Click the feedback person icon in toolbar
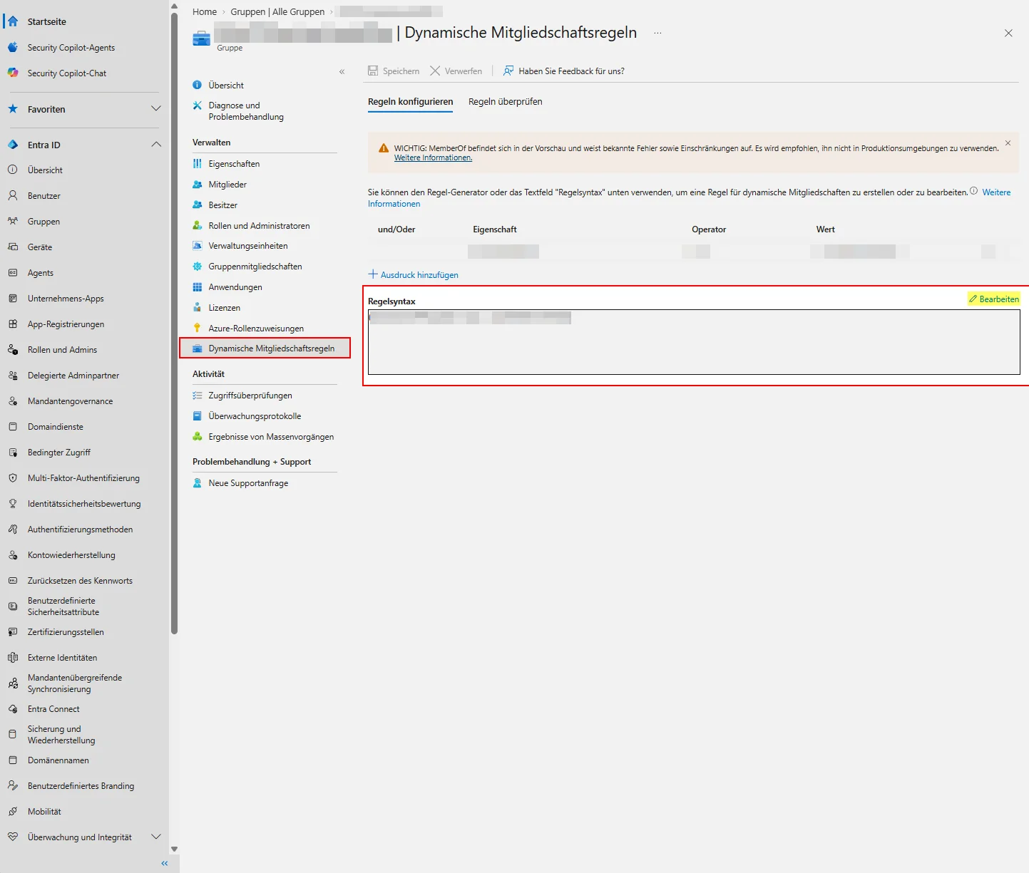The height and width of the screenshot is (873, 1029). (508, 71)
